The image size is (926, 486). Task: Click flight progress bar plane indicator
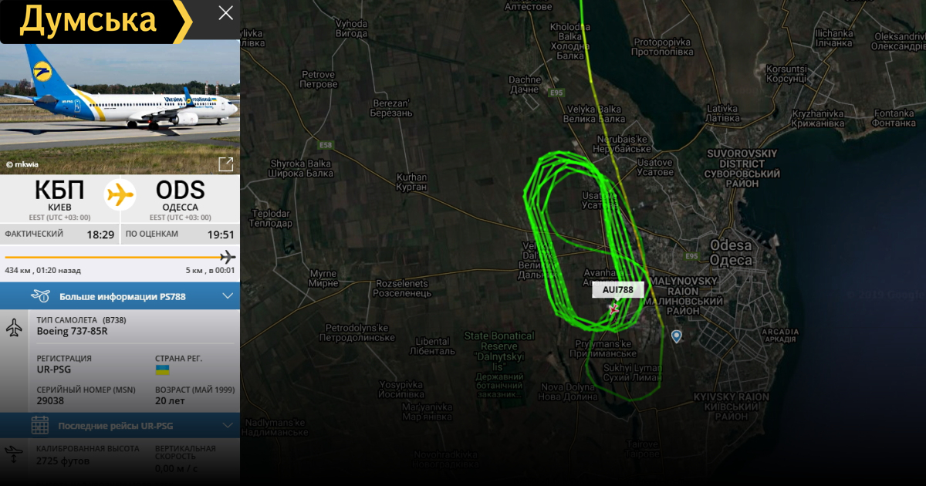coord(228,257)
